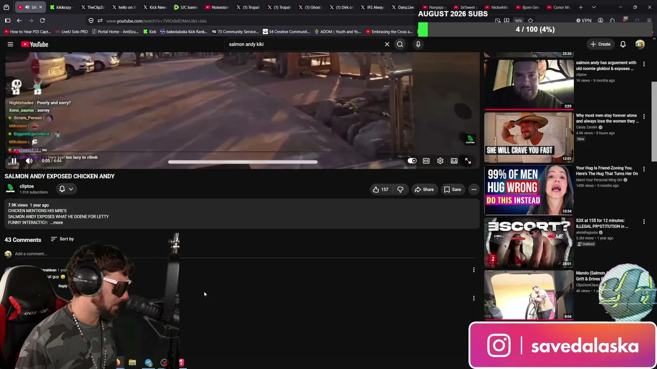Reload the page
The width and height of the screenshot is (657, 369).
[42, 20]
